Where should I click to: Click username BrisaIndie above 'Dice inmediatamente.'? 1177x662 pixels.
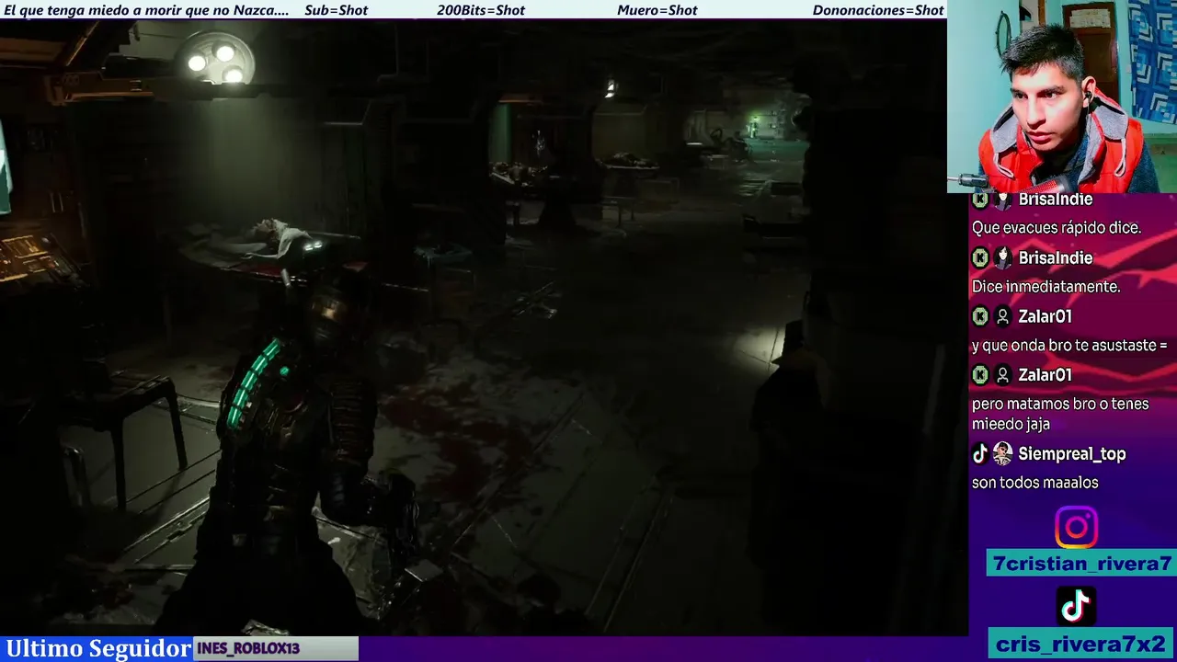coord(1055,257)
